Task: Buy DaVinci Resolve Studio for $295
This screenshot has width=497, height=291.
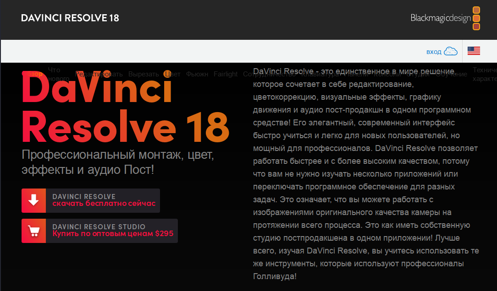Action: [99, 231]
